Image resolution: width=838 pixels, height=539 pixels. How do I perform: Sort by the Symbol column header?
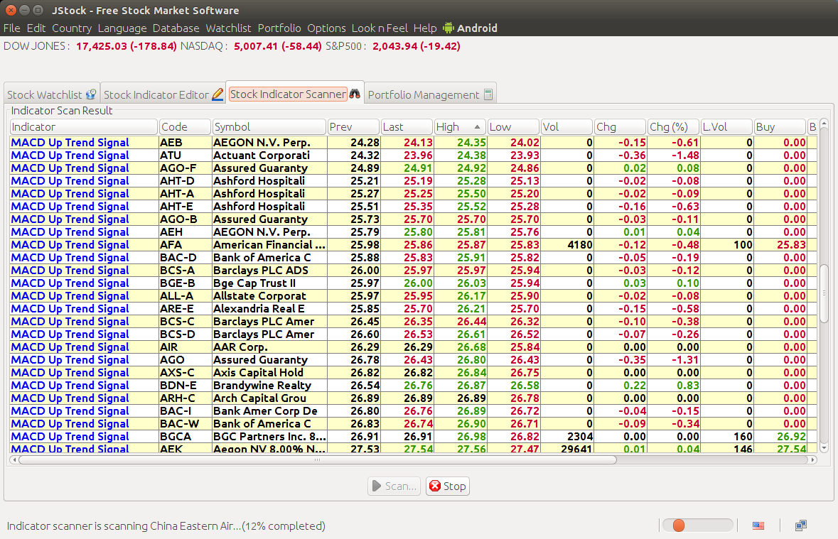pyautogui.click(x=269, y=127)
